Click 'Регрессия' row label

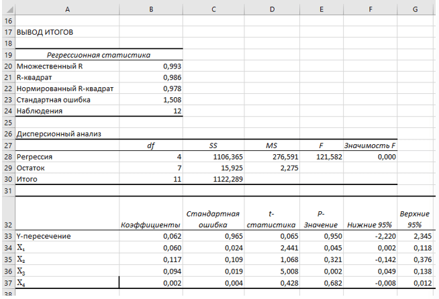click(x=67, y=157)
